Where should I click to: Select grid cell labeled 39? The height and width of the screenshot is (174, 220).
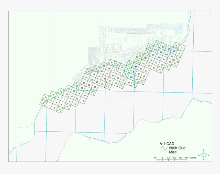coord(104,66)
